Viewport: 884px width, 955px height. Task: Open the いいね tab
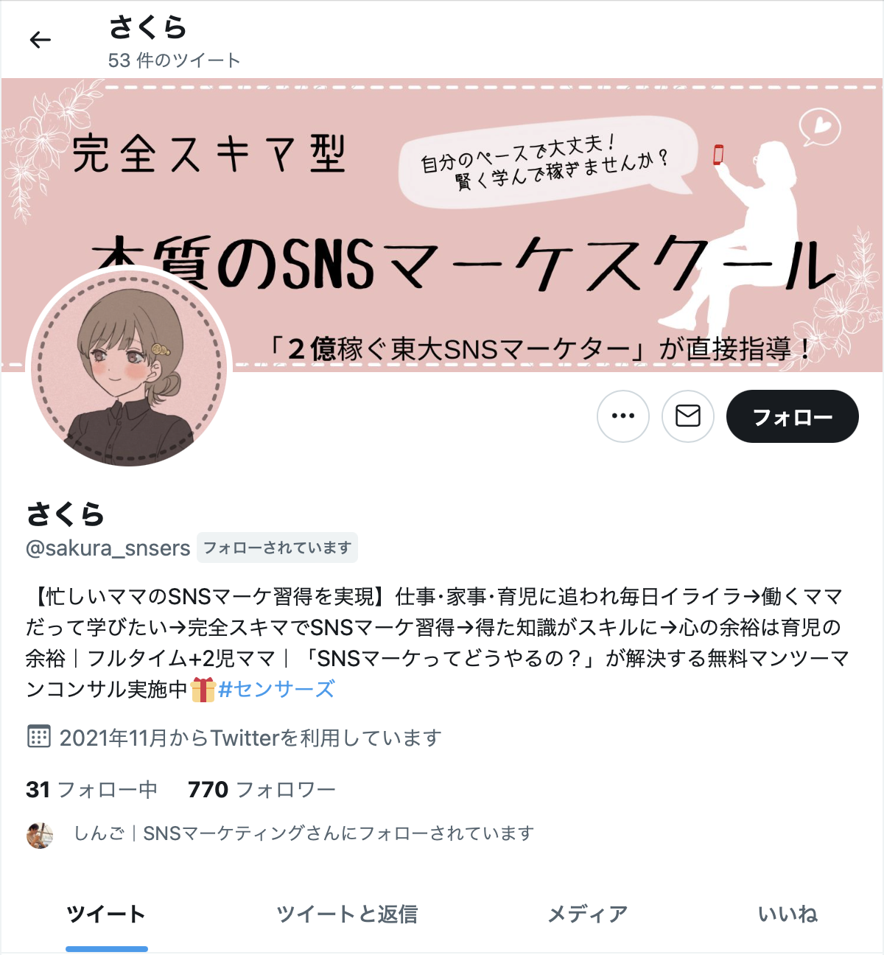coord(788,914)
